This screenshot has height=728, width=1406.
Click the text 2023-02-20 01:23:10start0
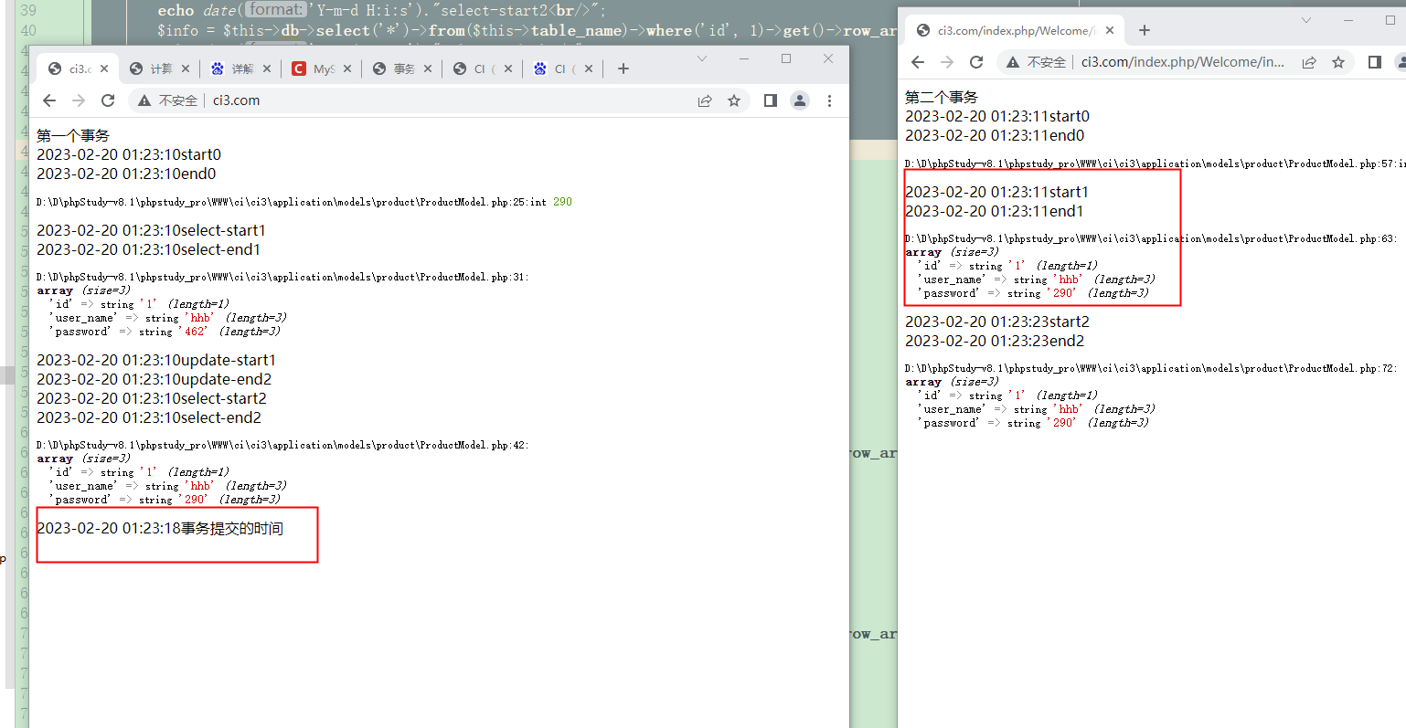point(129,154)
